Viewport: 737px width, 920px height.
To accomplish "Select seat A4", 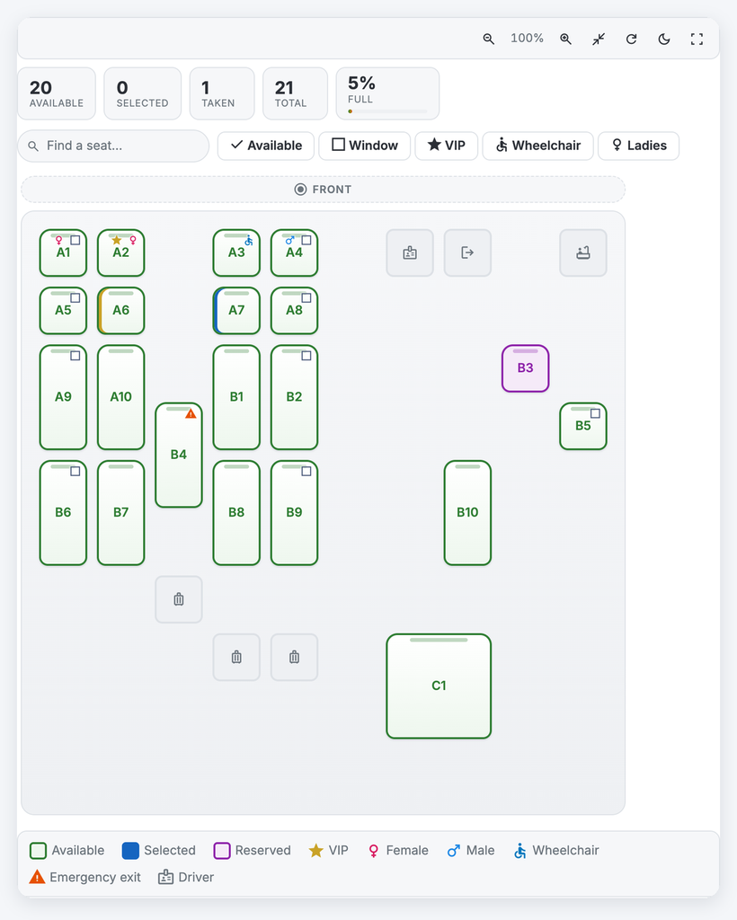I will pos(294,252).
